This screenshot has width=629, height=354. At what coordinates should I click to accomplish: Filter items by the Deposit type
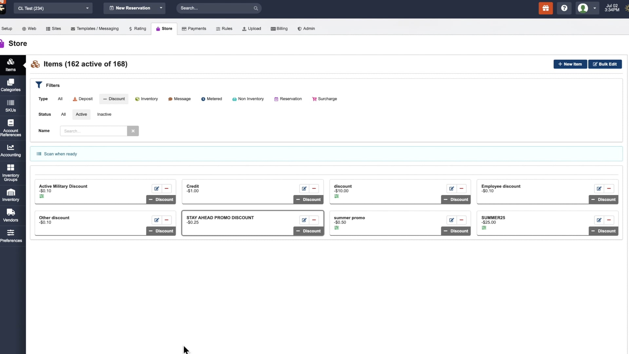83,99
